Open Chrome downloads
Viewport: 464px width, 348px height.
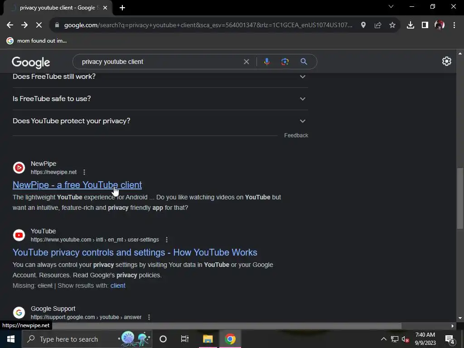411,25
